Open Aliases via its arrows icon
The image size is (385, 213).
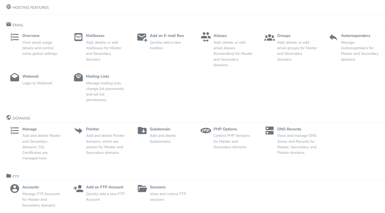coord(206,37)
